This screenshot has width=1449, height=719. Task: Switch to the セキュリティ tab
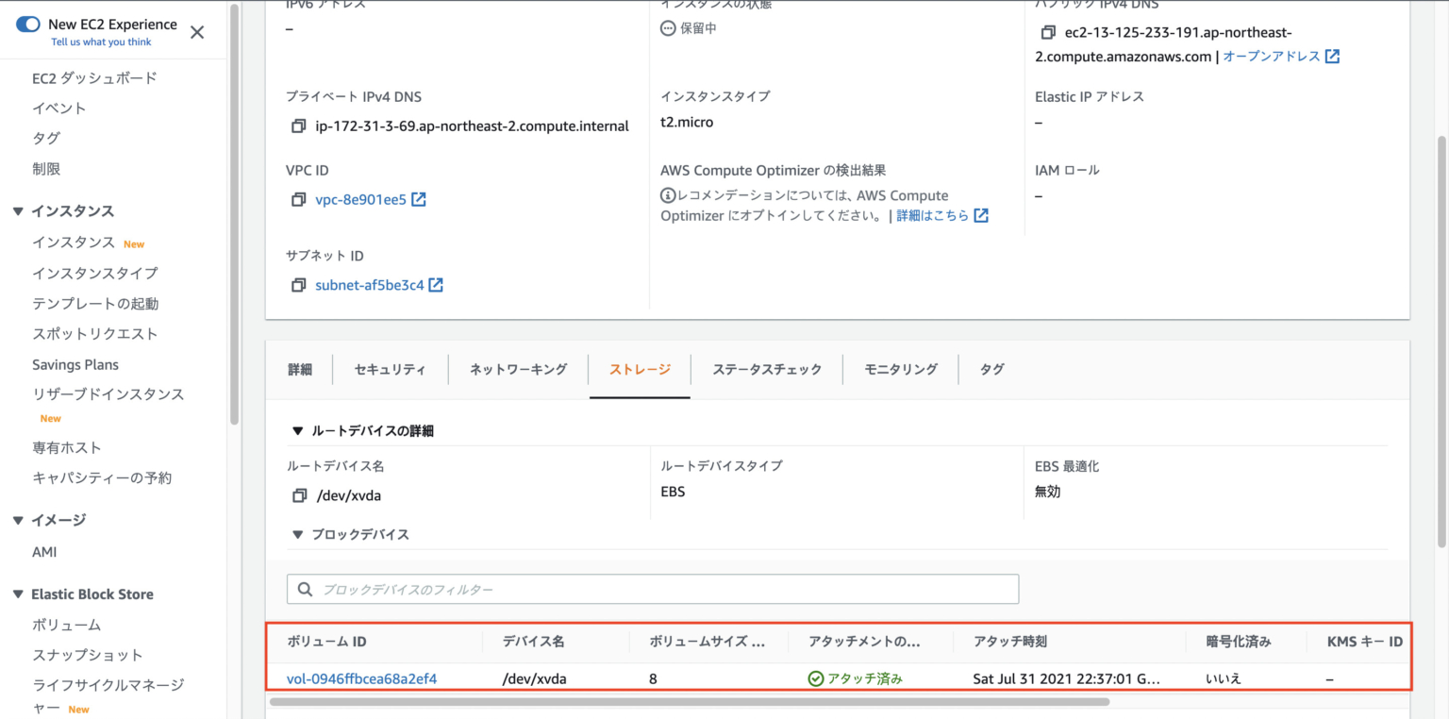389,369
